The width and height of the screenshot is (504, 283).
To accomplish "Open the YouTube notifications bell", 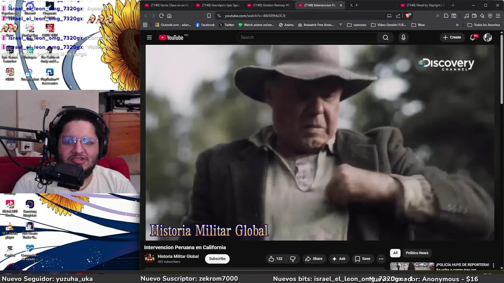I will coord(473,37).
